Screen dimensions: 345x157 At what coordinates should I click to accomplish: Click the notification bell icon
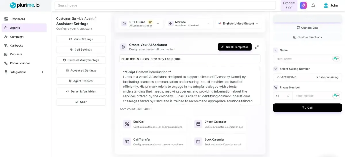click(313, 5)
